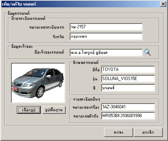
Task: Click the หมายเลขตัวถัง label
Action: pyautogui.click(x=86, y=116)
